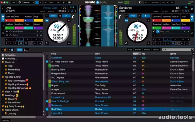This screenshot has width=195, height=122.
Task: Eject track from left deck
Action: [x=69, y=43]
